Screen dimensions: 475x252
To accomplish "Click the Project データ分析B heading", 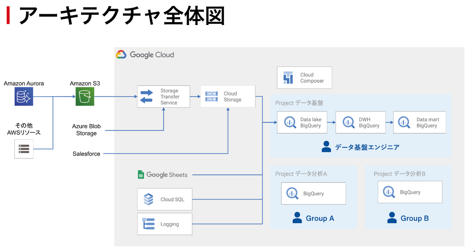I will (x=399, y=174).
